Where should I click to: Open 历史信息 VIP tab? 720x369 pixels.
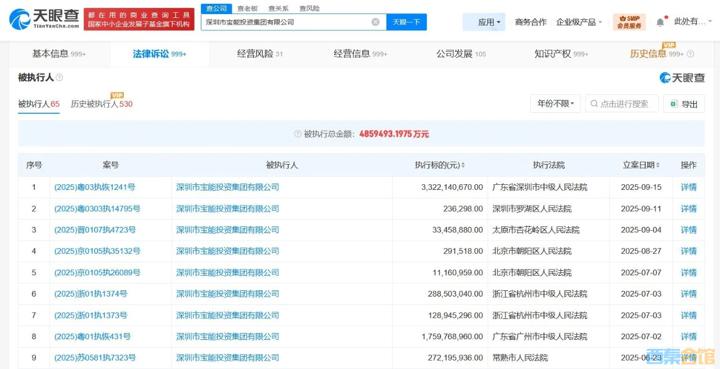click(x=656, y=54)
